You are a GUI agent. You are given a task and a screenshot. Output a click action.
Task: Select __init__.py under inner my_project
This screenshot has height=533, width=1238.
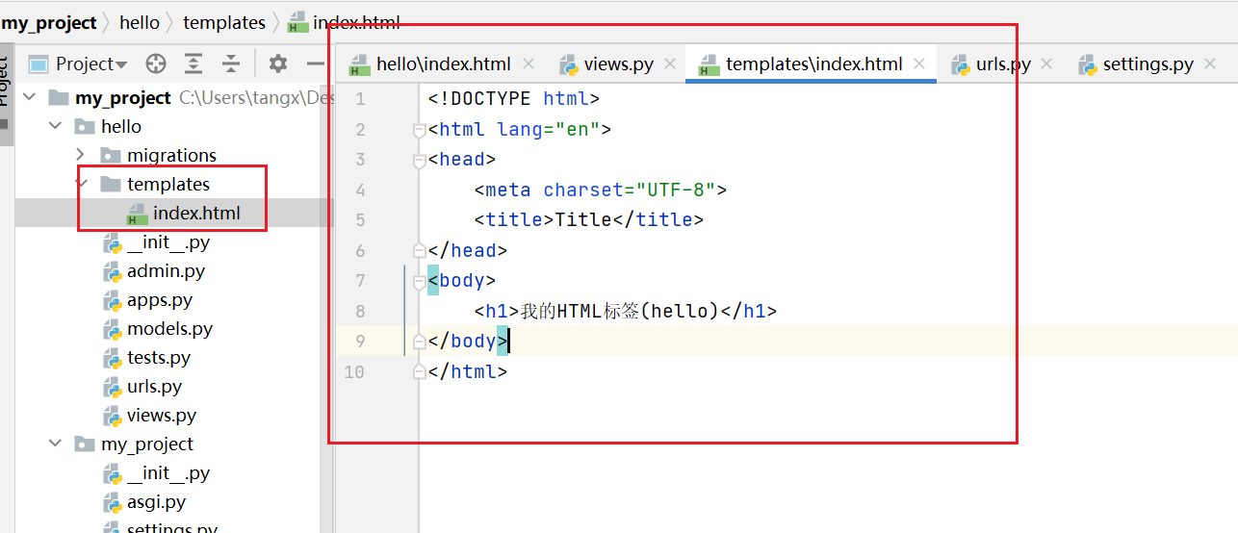click(x=168, y=472)
